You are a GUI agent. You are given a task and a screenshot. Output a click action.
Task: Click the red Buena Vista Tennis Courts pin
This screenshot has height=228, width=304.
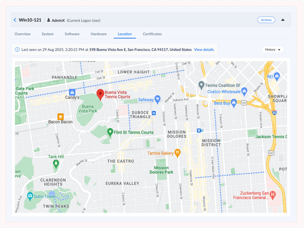pyautogui.click(x=100, y=95)
